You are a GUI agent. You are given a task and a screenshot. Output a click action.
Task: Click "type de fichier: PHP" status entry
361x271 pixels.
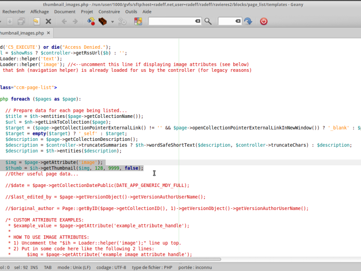click(x=152, y=267)
